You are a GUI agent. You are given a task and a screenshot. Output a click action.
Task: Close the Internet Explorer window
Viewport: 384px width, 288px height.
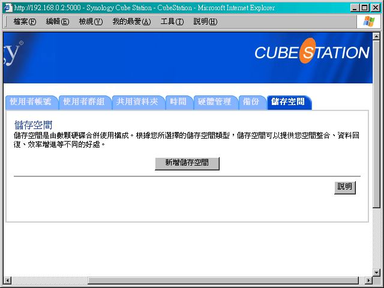point(375,8)
